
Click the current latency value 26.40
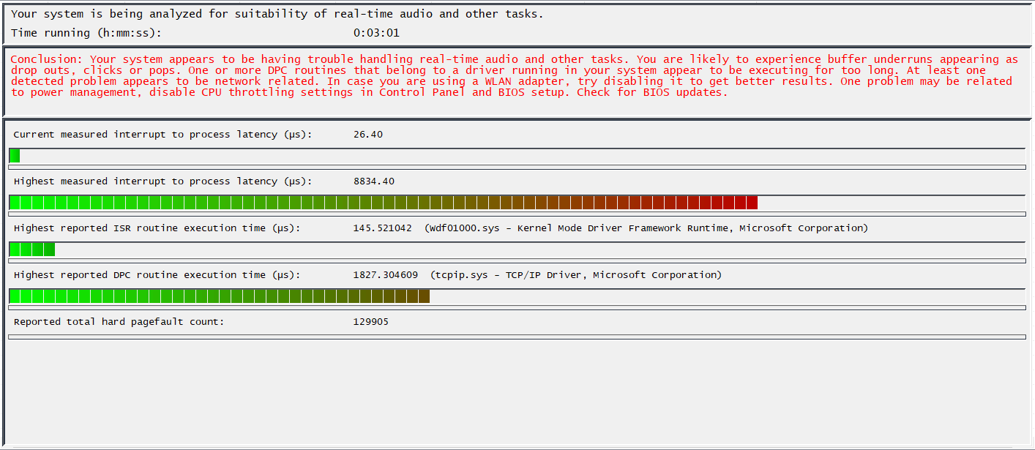[367, 135]
